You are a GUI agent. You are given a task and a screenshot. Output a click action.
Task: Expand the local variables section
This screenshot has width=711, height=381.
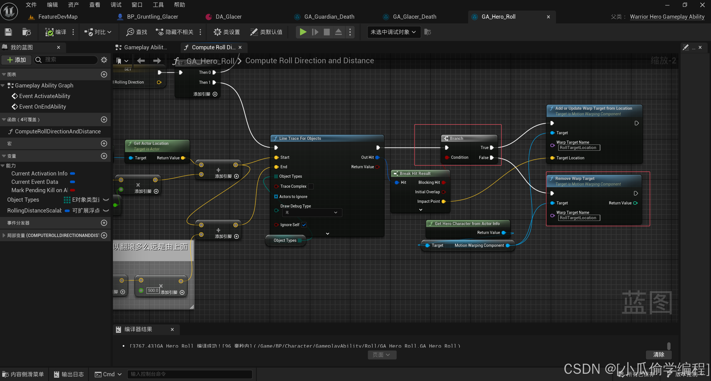pyautogui.click(x=4, y=235)
